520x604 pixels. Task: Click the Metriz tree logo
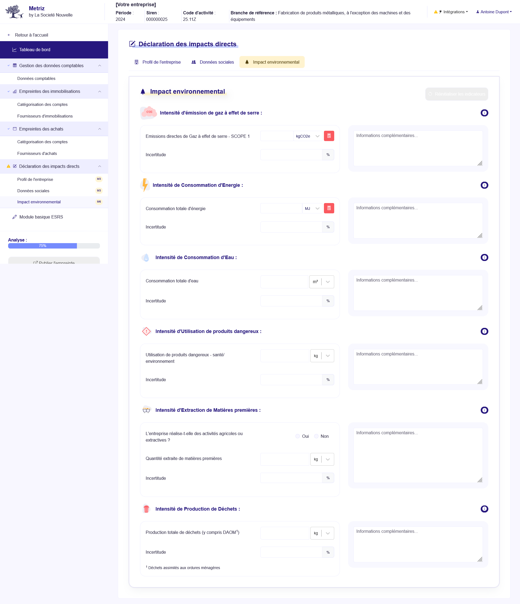tap(14, 11)
